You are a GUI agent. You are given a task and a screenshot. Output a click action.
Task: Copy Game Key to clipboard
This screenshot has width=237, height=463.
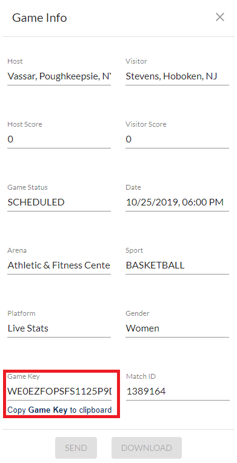(59, 410)
